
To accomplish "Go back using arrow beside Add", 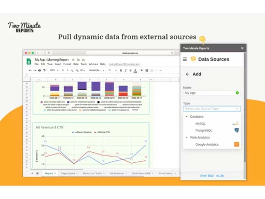I will 188,74.
